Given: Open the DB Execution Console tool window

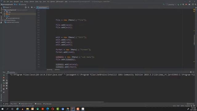Looking at the screenshot, I should 26,104.
